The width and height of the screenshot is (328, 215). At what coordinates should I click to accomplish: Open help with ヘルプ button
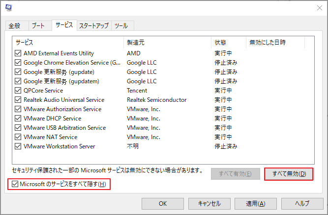click(x=301, y=203)
